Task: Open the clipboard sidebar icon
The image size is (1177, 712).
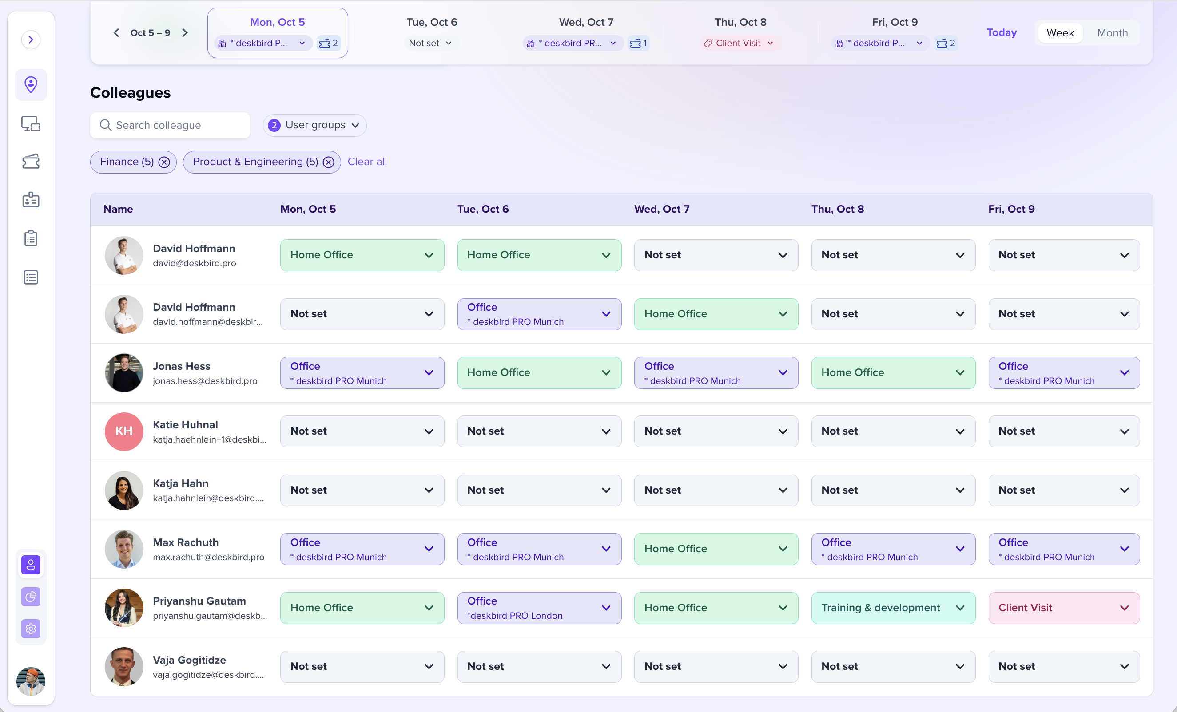Action: [31, 238]
